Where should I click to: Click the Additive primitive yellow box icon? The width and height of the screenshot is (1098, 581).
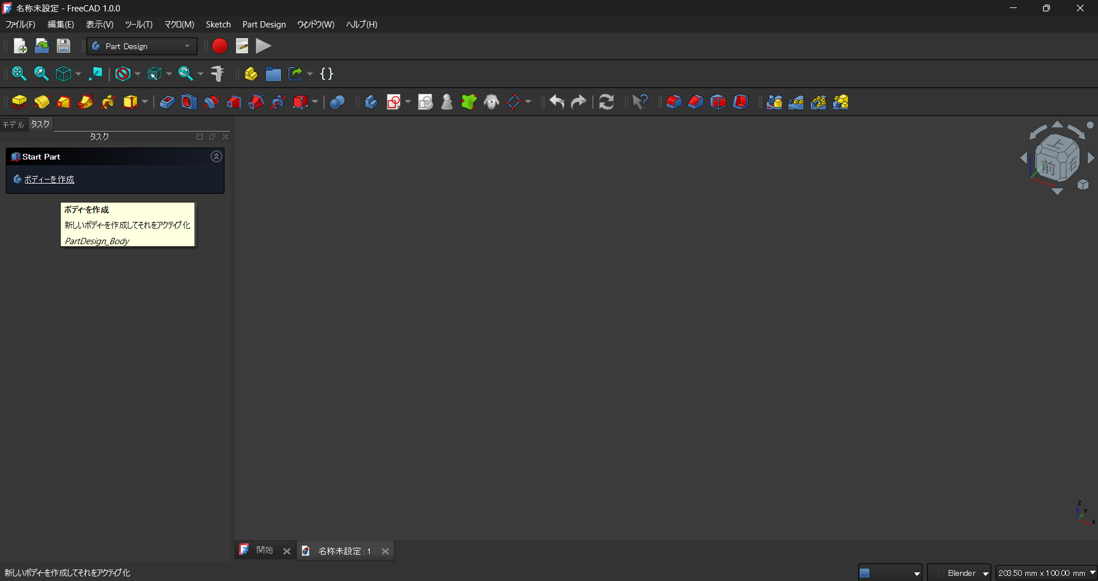[x=130, y=102]
